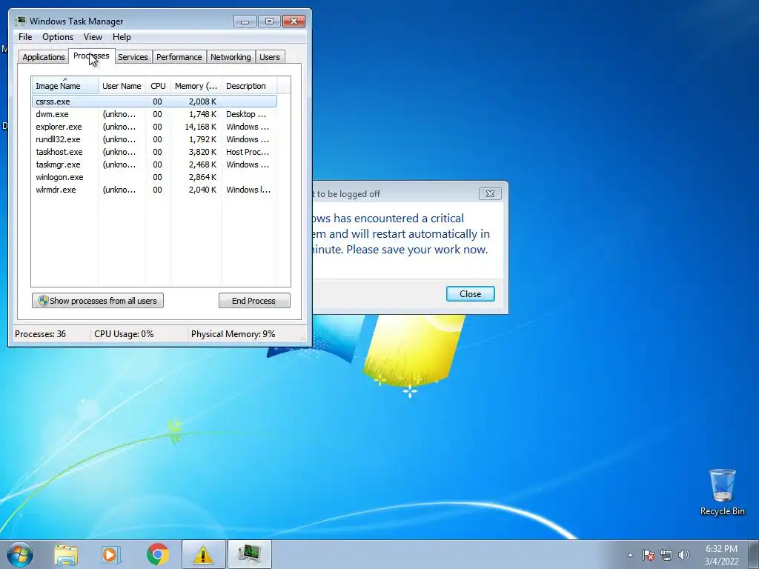Click Show processes from all users
Screen dimensions: 759x569
coord(98,301)
